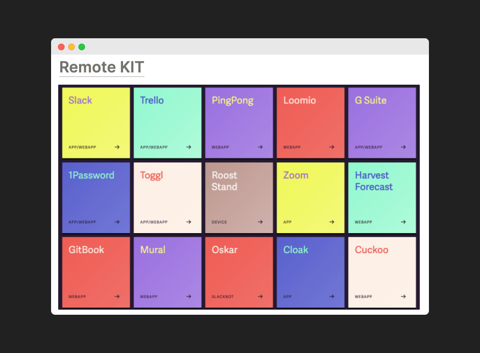480x353 pixels.
Task: Select the Zoom card title
Action: click(296, 175)
